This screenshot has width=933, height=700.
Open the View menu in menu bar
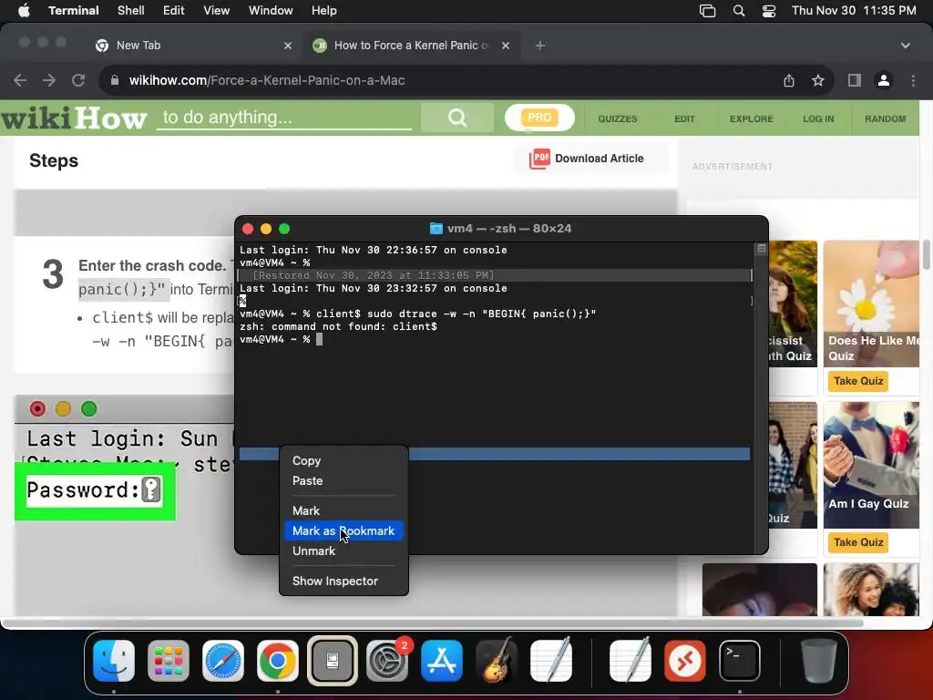pyautogui.click(x=216, y=11)
